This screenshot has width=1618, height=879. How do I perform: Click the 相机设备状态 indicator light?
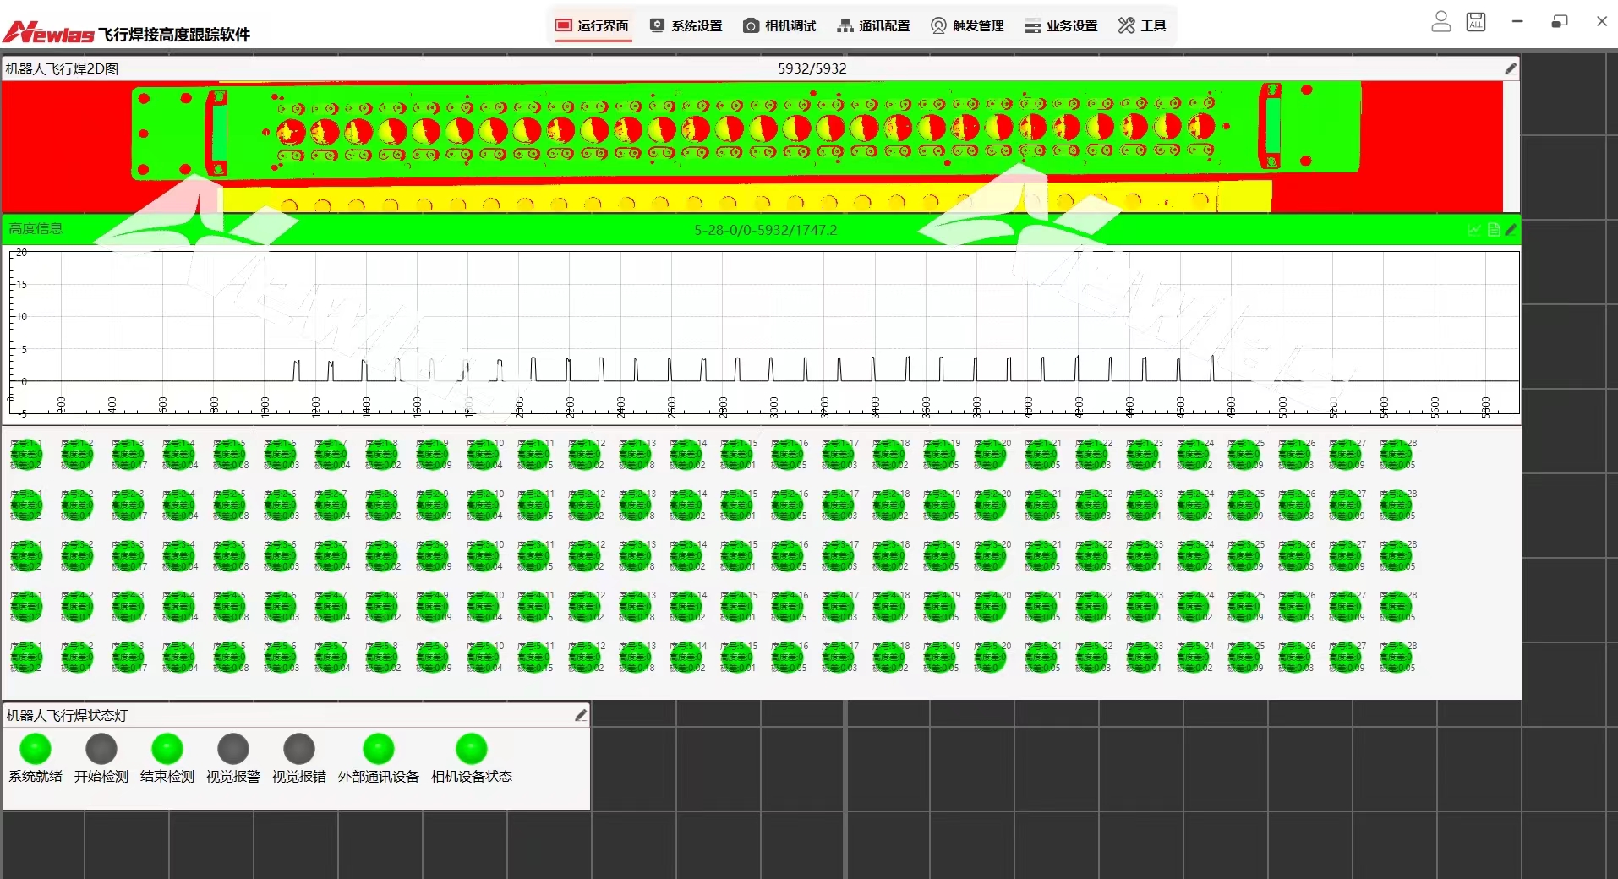click(472, 749)
